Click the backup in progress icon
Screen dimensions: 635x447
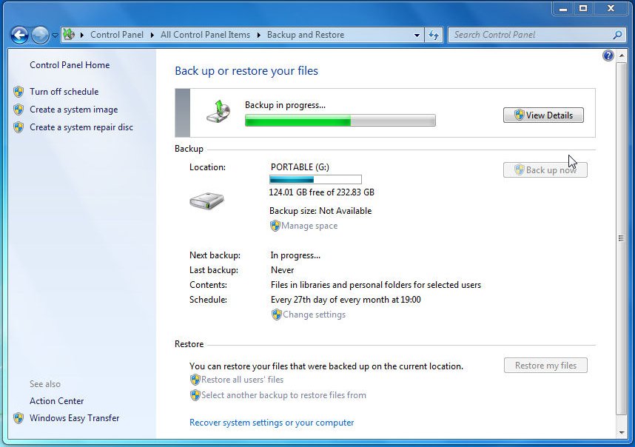pyautogui.click(x=218, y=111)
